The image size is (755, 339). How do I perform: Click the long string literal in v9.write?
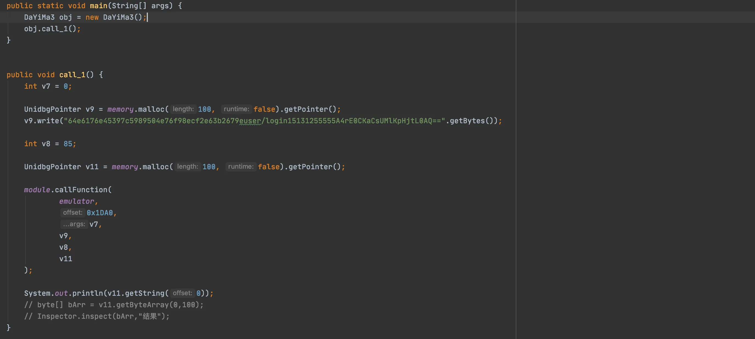pos(254,121)
